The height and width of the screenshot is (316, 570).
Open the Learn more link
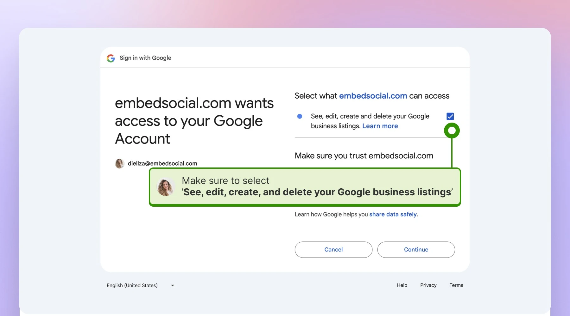pos(380,126)
